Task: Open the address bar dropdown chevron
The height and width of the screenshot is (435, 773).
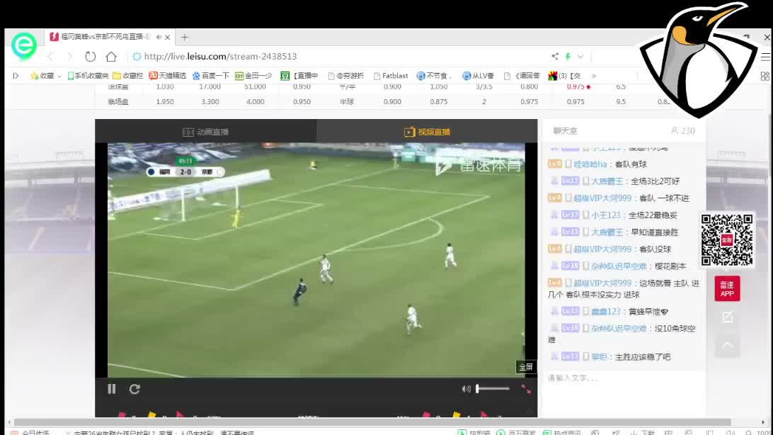Action: 580,57
